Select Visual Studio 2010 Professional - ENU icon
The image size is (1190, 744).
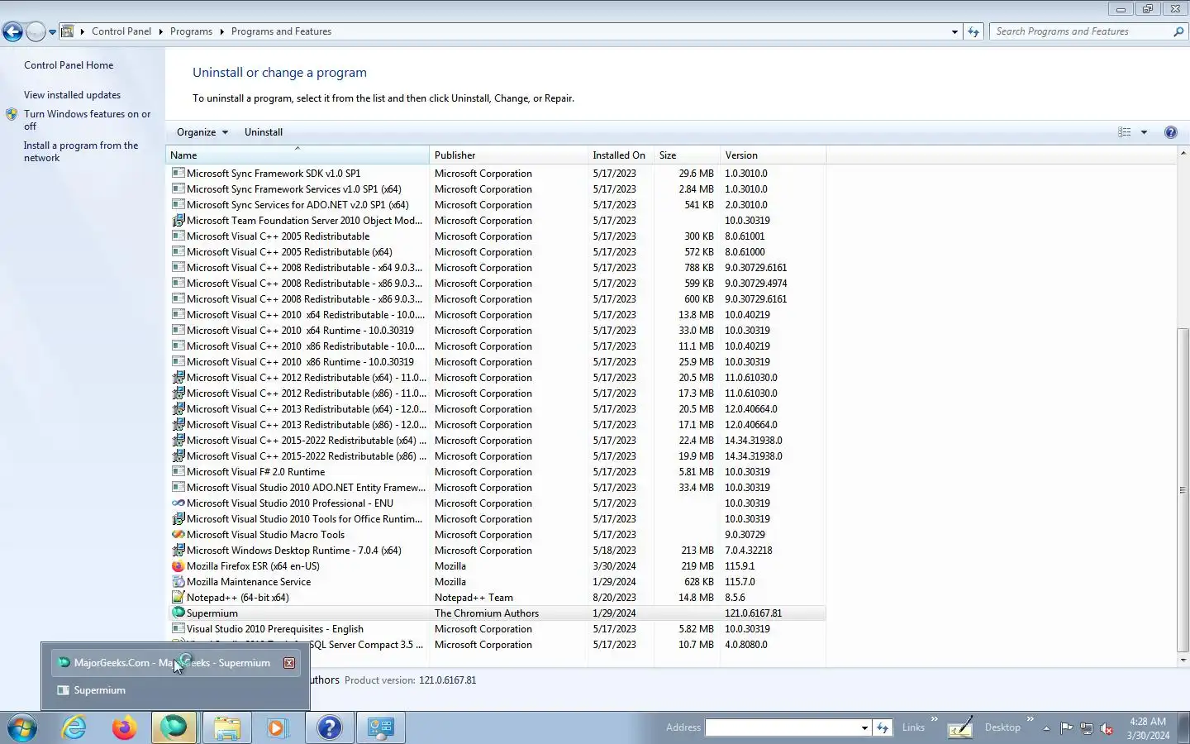tap(178, 503)
